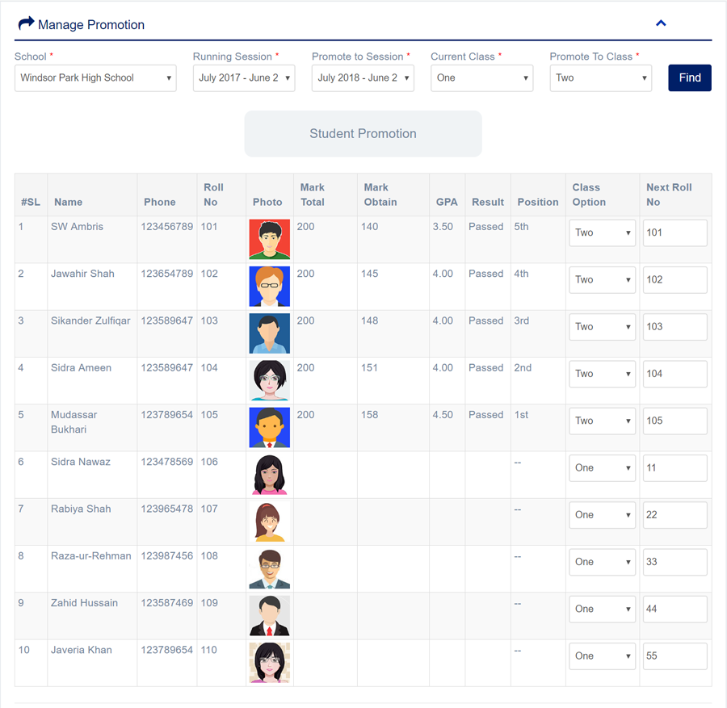Open the Running Session dropdown
The image size is (727, 708).
point(244,78)
